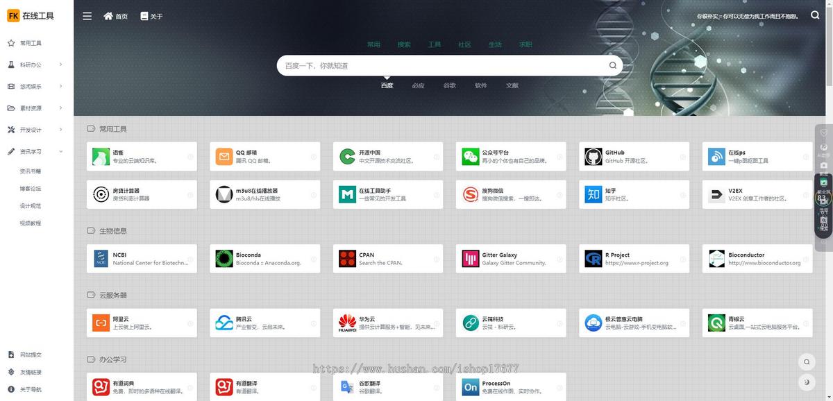The height and width of the screenshot is (401, 833).
Task: Click the FK 在线工具 site logo
Action: click(x=31, y=15)
